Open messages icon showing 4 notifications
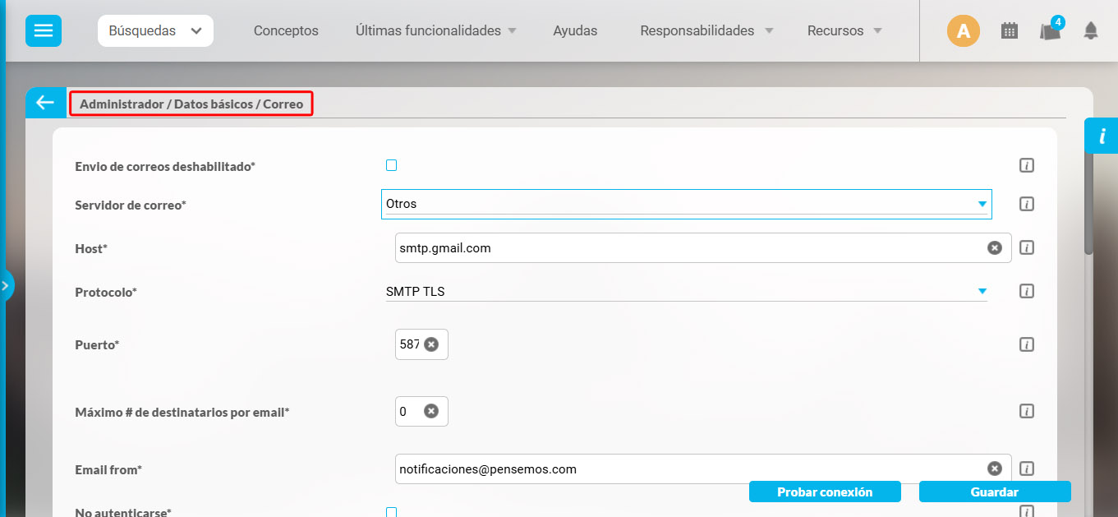 1050,31
